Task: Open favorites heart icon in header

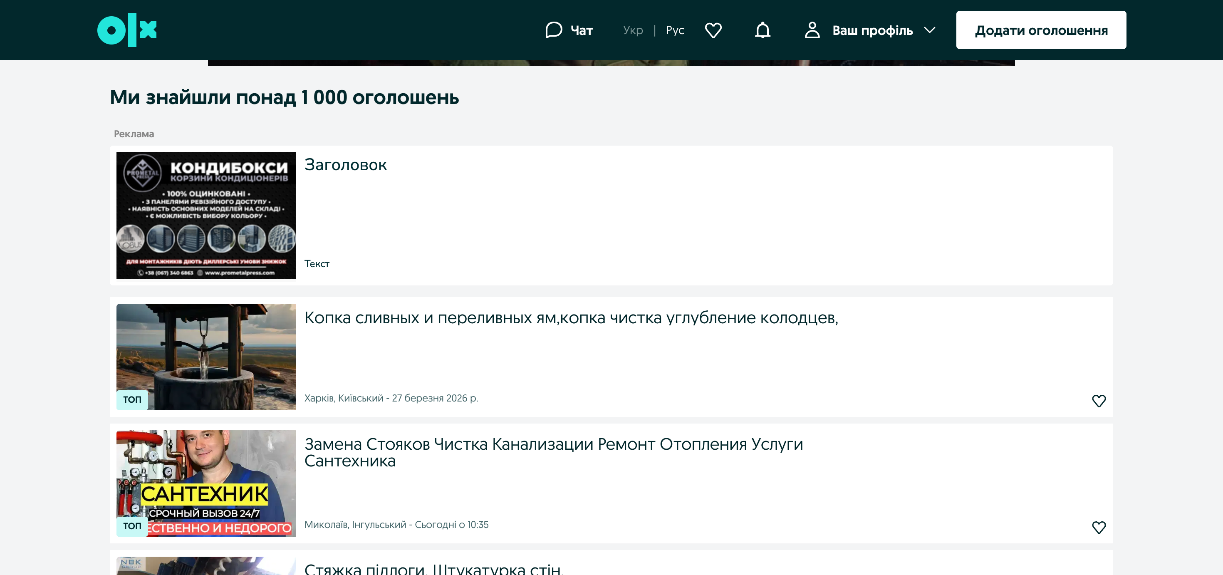Action: tap(713, 30)
